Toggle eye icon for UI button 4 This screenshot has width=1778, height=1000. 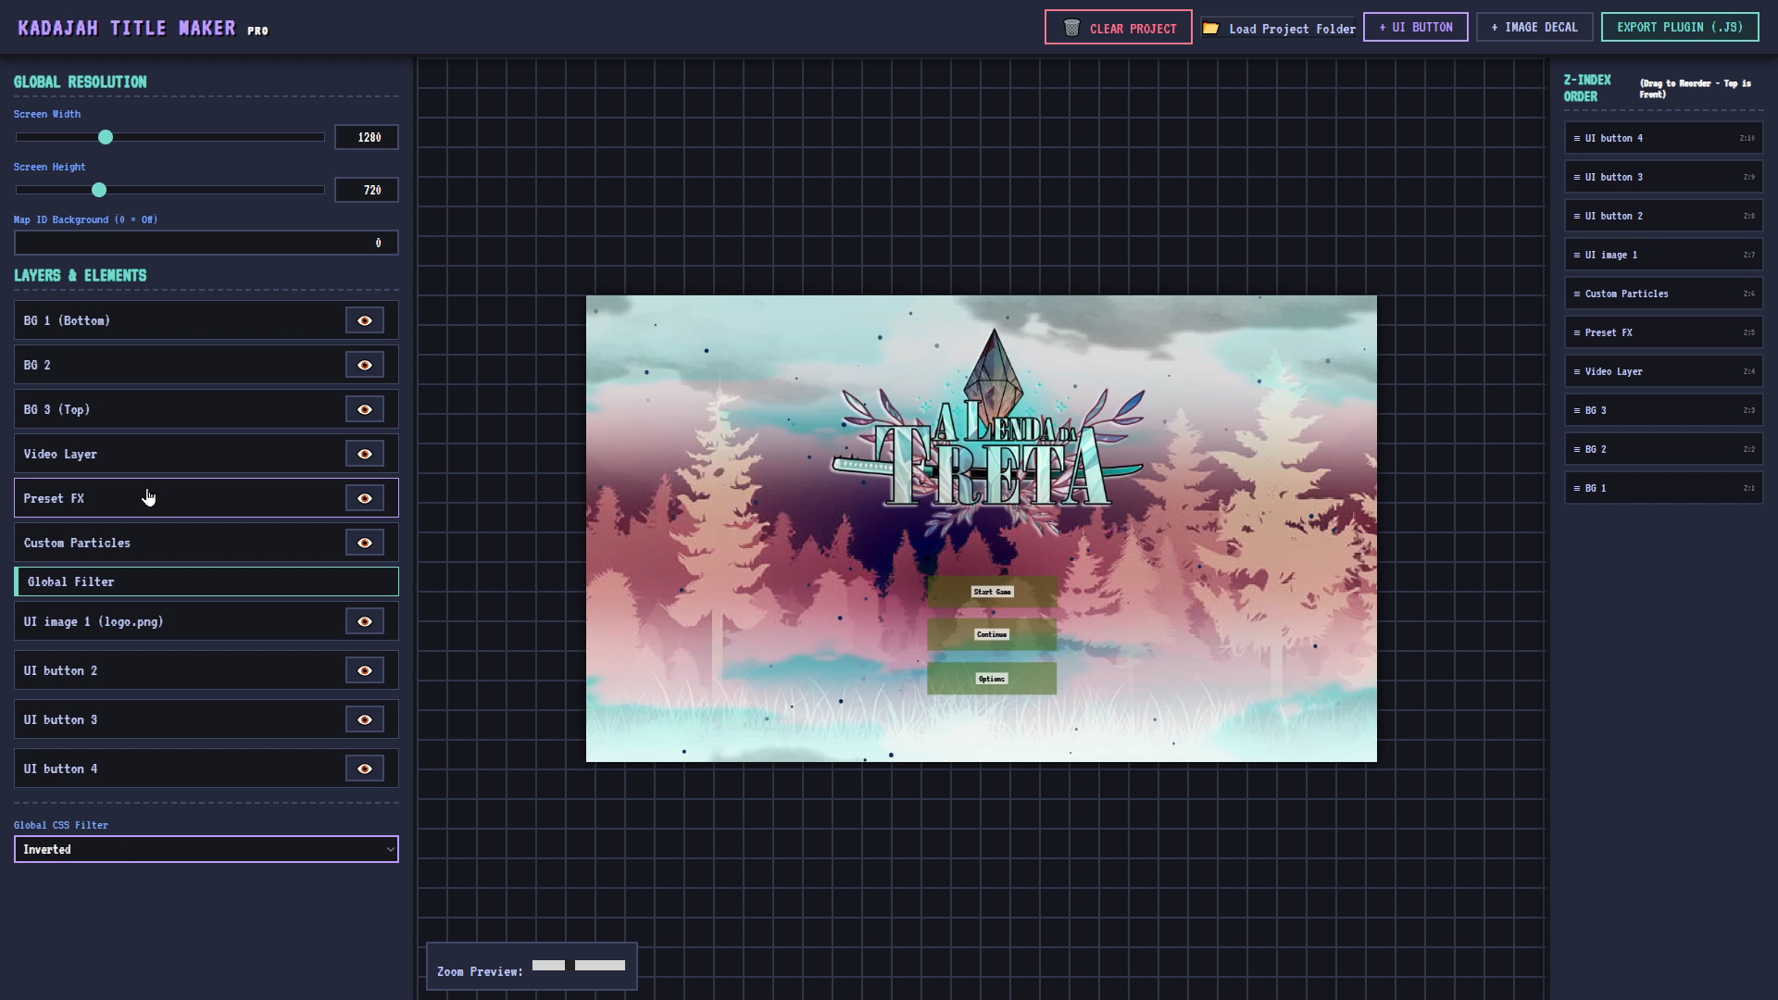click(x=365, y=769)
